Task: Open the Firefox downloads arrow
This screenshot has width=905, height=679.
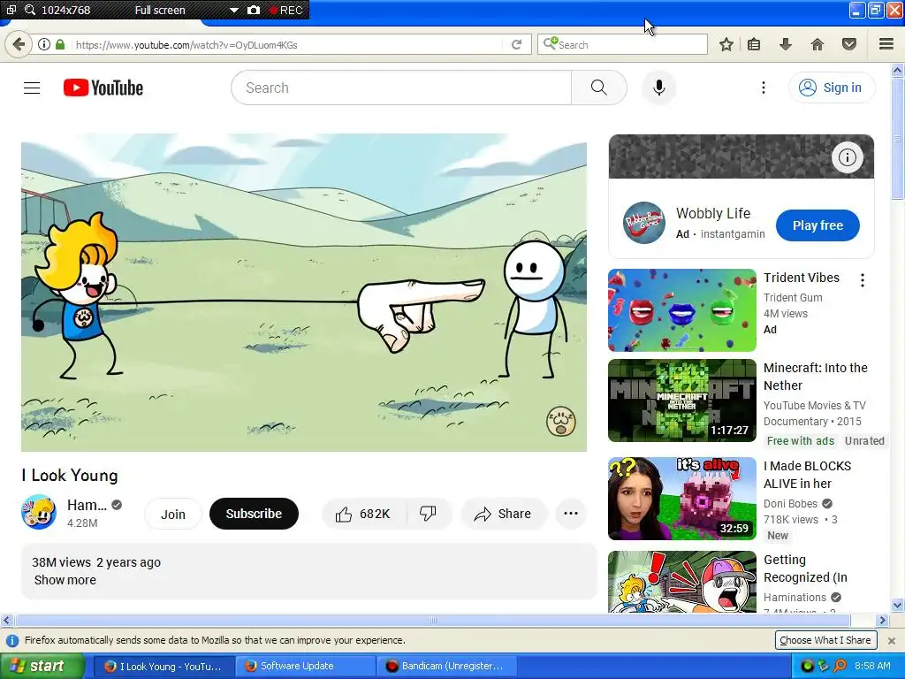Action: click(x=786, y=44)
